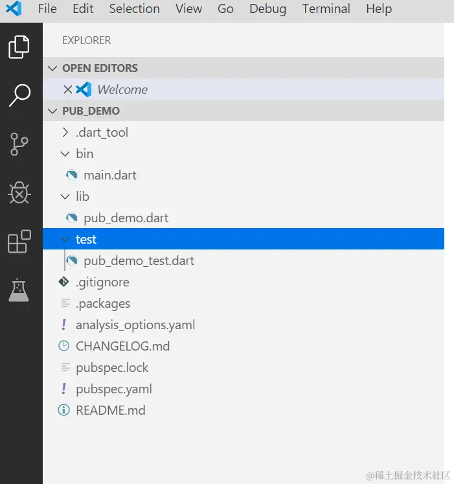The width and height of the screenshot is (454, 484).
Task: Select the bin folder name
Action: [x=85, y=154]
